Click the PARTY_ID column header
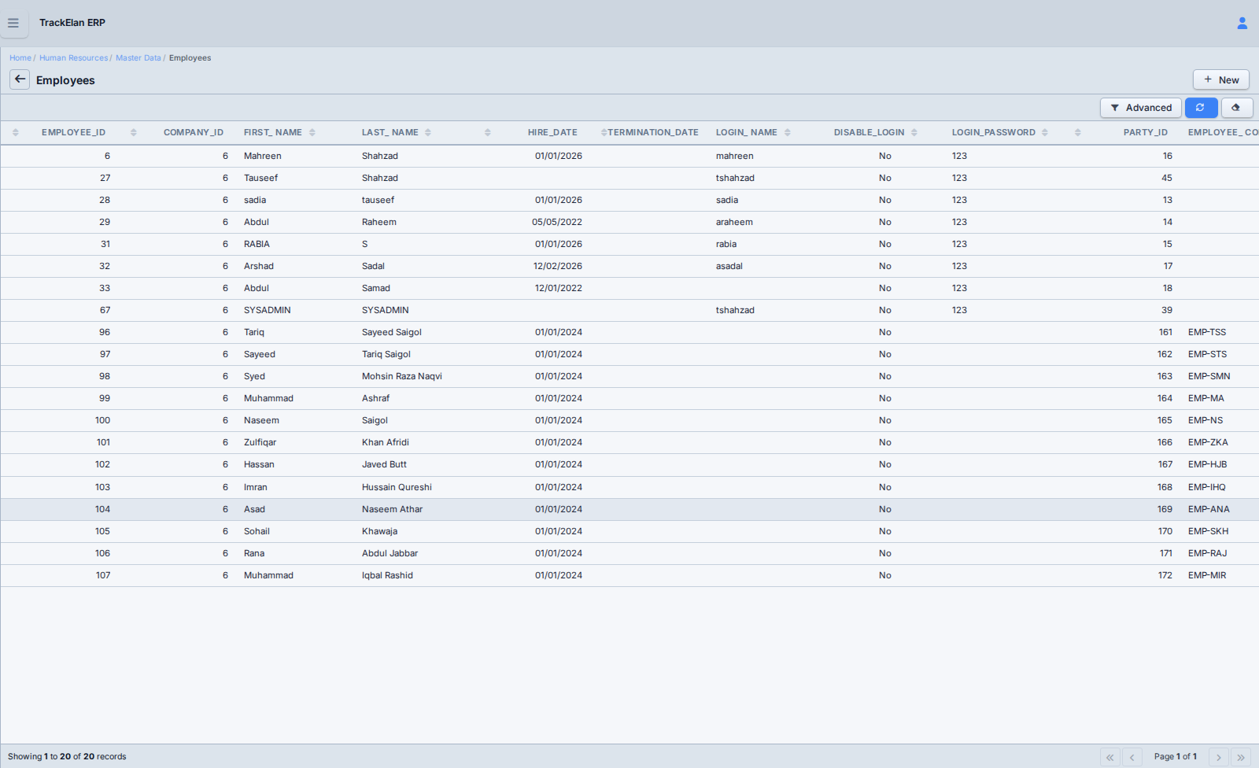Screen dimensions: 1259x768 coord(1145,132)
